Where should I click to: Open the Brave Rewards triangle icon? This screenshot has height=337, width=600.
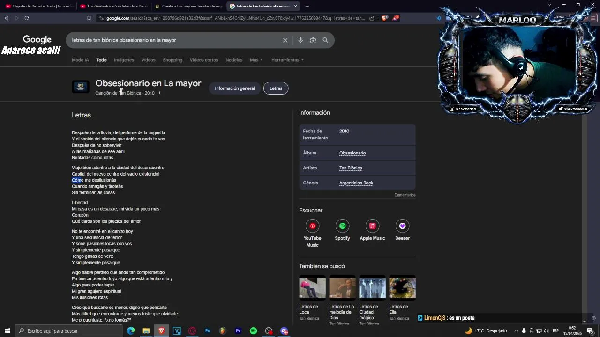click(x=396, y=18)
